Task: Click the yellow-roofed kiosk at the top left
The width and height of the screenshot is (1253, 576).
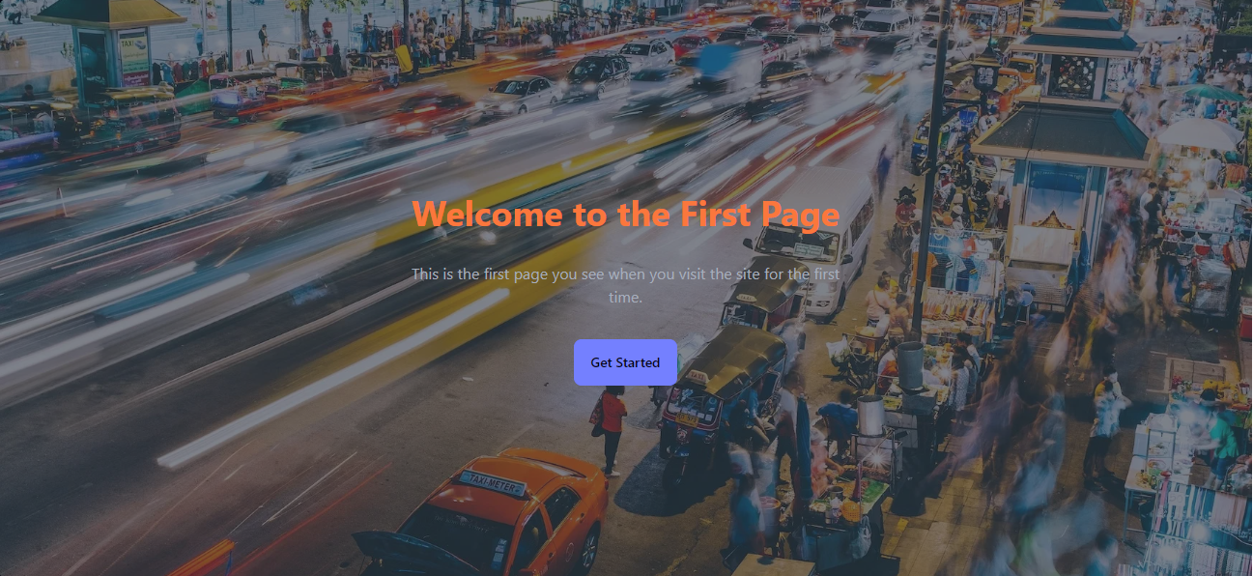Action: pyautogui.click(x=107, y=43)
